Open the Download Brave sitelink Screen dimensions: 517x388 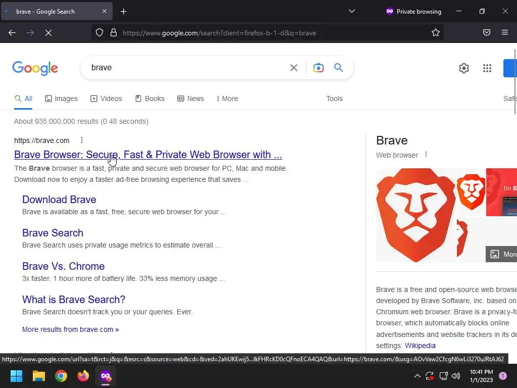(59, 200)
